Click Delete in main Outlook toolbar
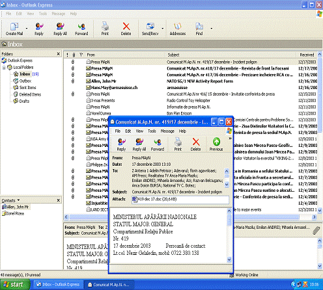The image size is (323, 290). [x=126, y=29]
